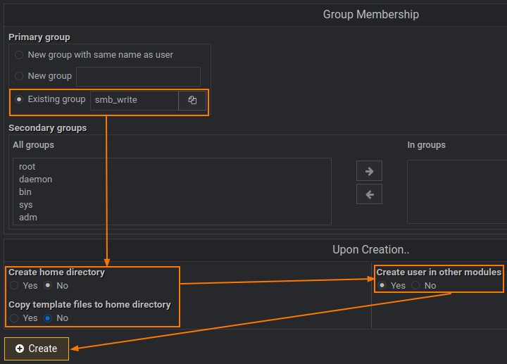Choose Yes for Create home directory
Image resolution: width=507 pixels, height=364 pixels.
pyautogui.click(x=14, y=286)
